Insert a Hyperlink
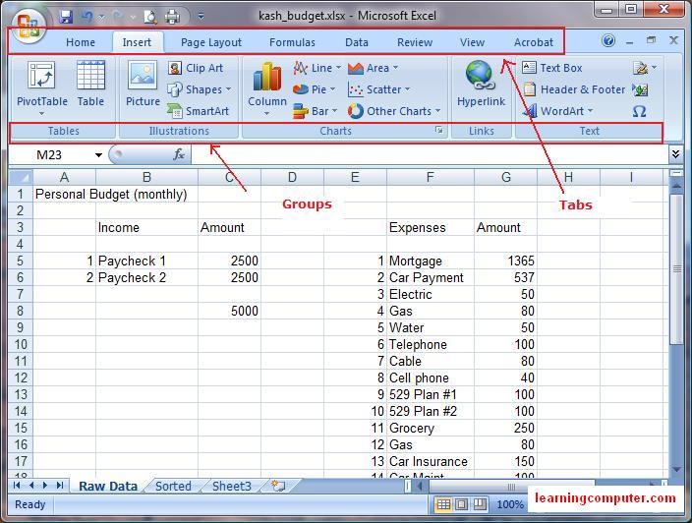Screen dimensions: 692x523 (481, 84)
